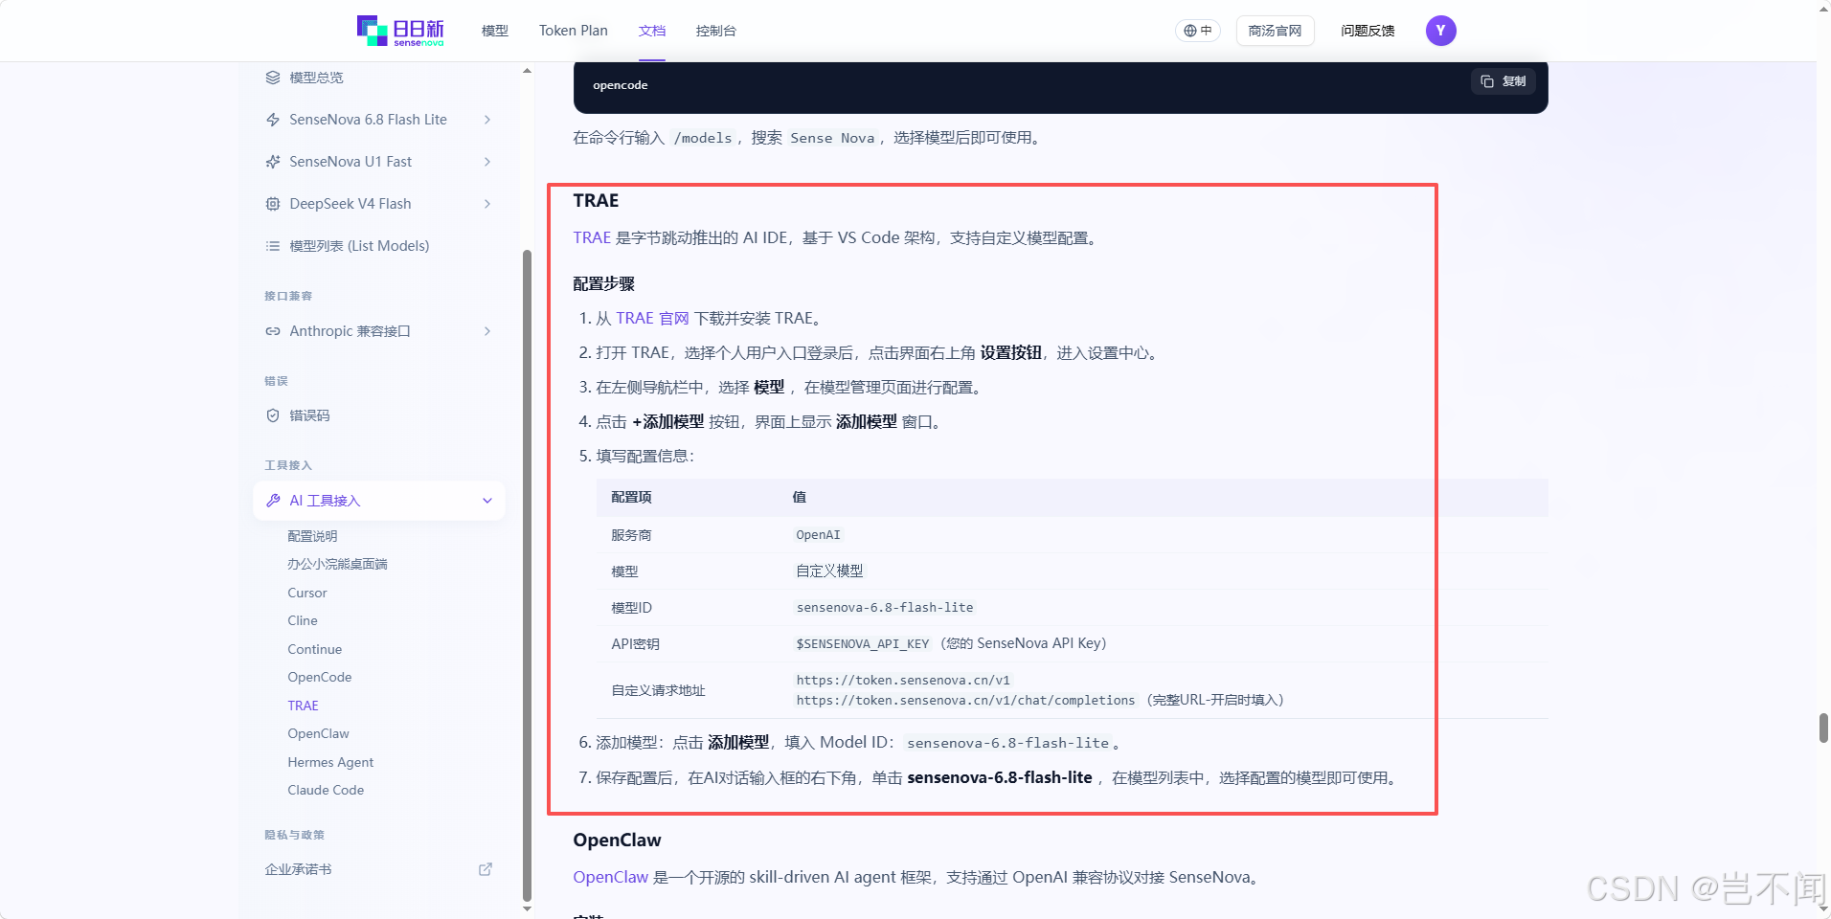The image size is (1831, 919).
Task: Select OpenCode in sidebar list
Action: (x=320, y=677)
